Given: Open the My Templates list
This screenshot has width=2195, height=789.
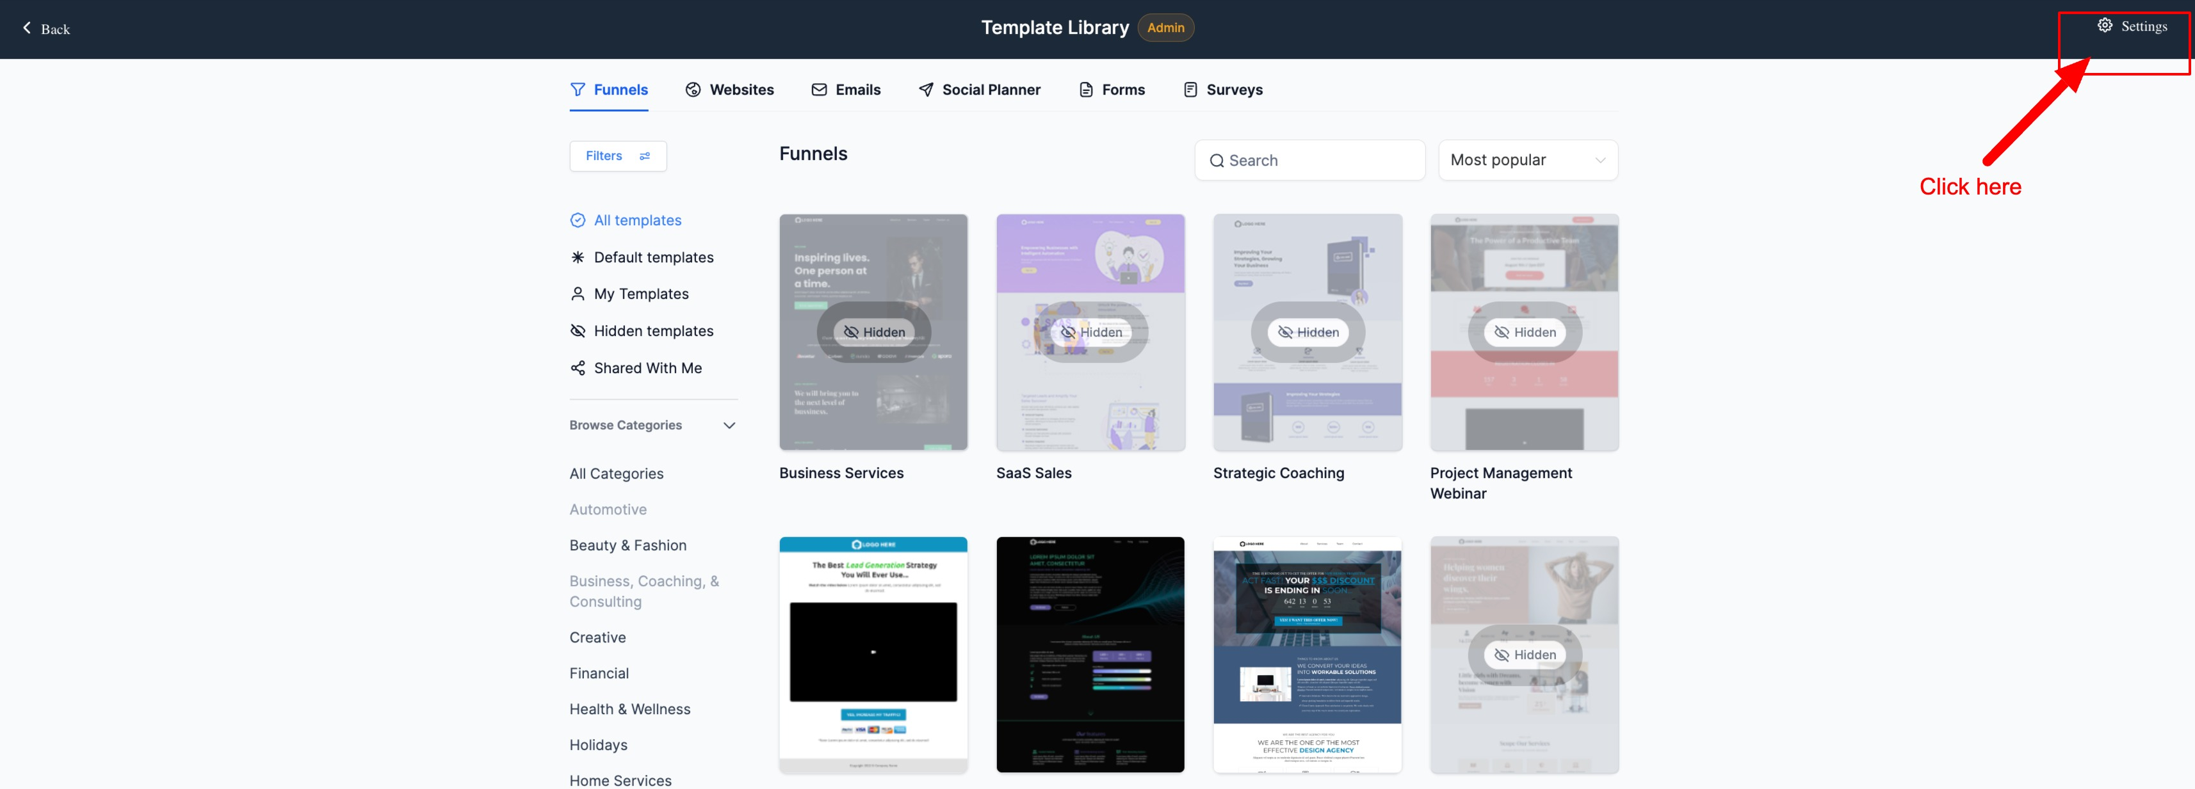Looking at the screenshot, I should (641, 294).
